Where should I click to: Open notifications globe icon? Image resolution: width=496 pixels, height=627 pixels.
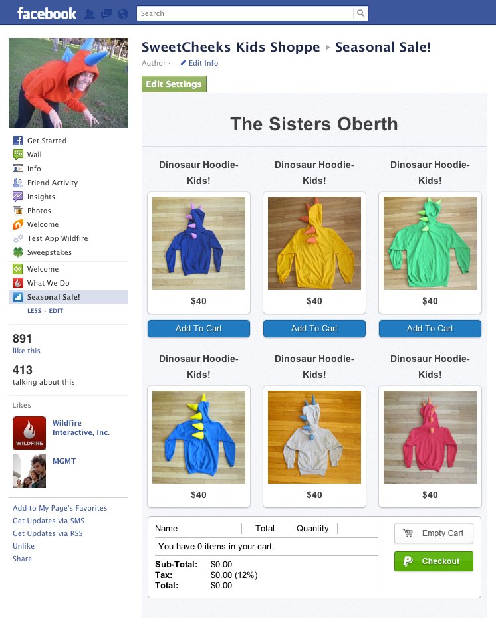pos(123,14)
